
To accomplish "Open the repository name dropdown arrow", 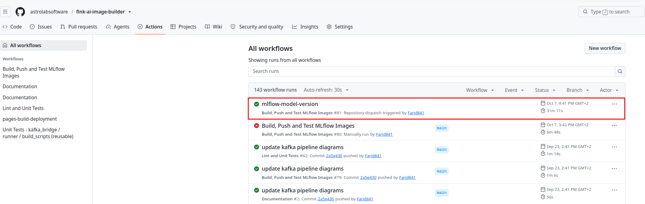I will tap(130, 12).
